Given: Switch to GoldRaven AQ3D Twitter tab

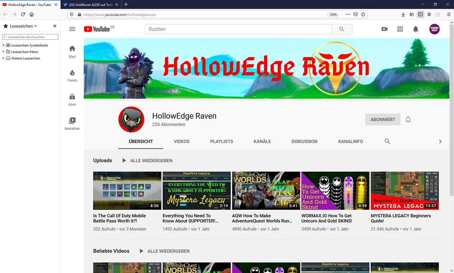Looking at the screenshot, I should click(x=90, y=4).
